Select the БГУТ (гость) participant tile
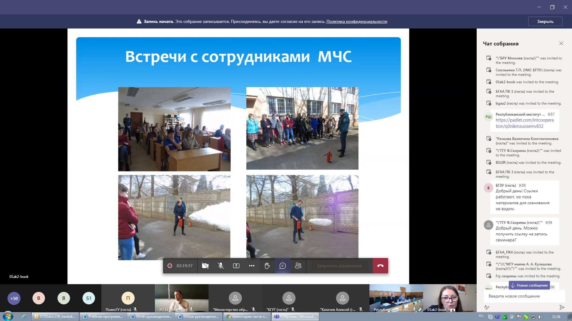Viewport: 572px width, 321px height. click(289, 298)
